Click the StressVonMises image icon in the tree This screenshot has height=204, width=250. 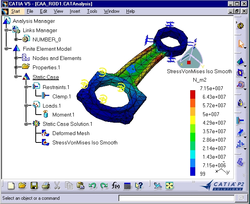click(45, 142)
